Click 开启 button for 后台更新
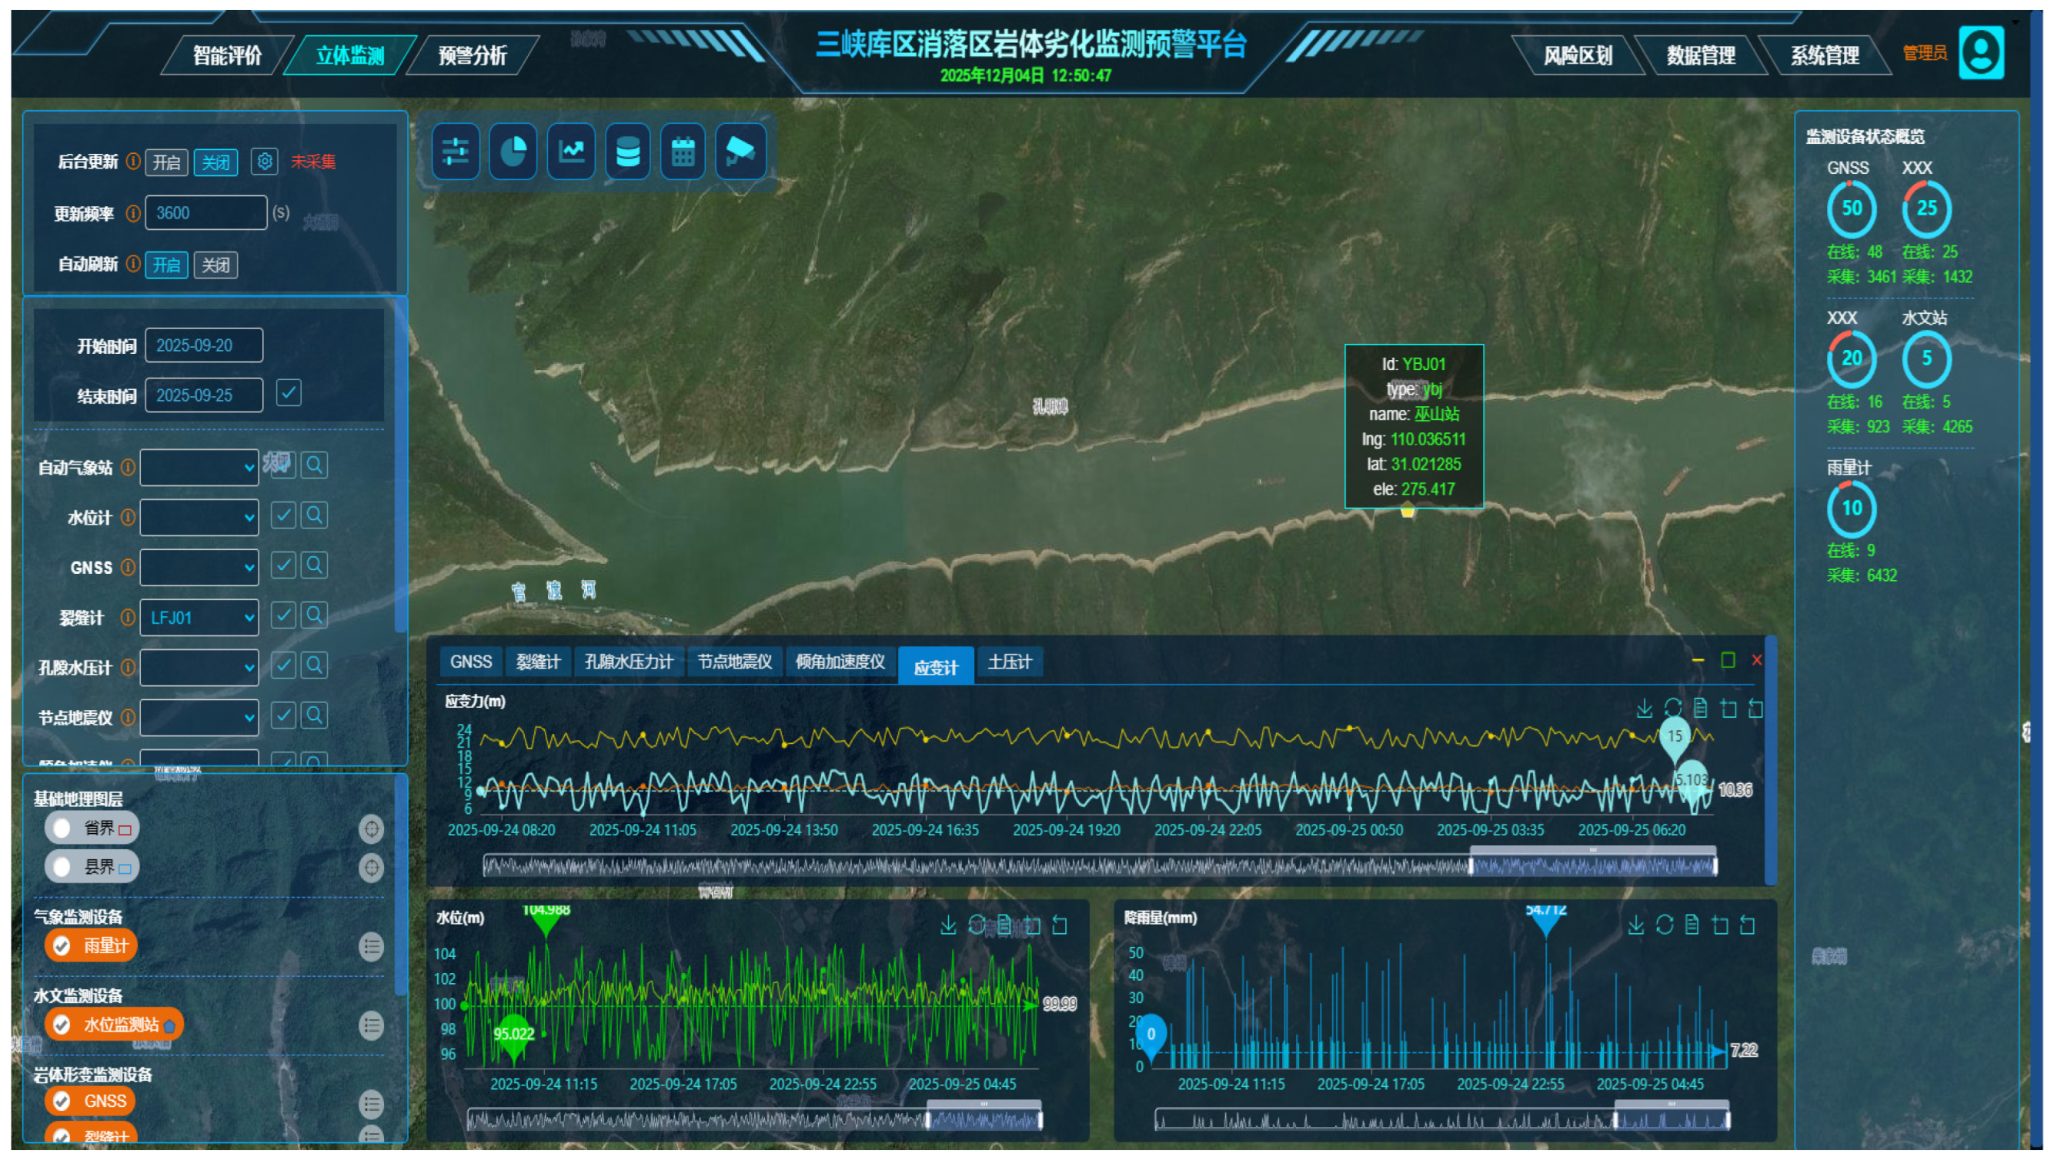Viewport: 2054px width, 1160px height. point(167,162)
